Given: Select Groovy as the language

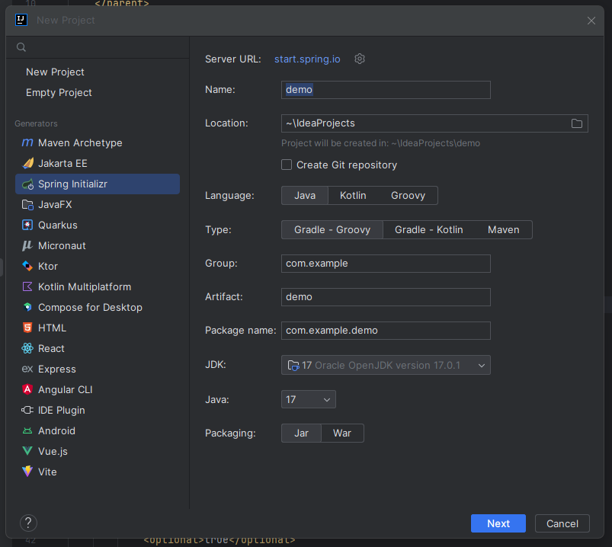Looking at the screenshot, I should 408,196.
